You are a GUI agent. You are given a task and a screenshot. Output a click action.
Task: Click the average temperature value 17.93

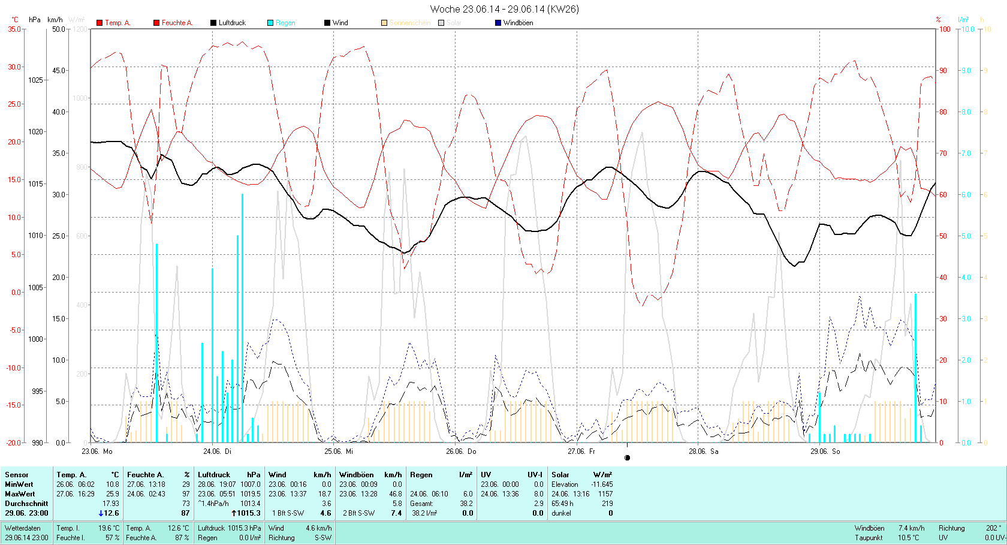[x=111, y=504]
